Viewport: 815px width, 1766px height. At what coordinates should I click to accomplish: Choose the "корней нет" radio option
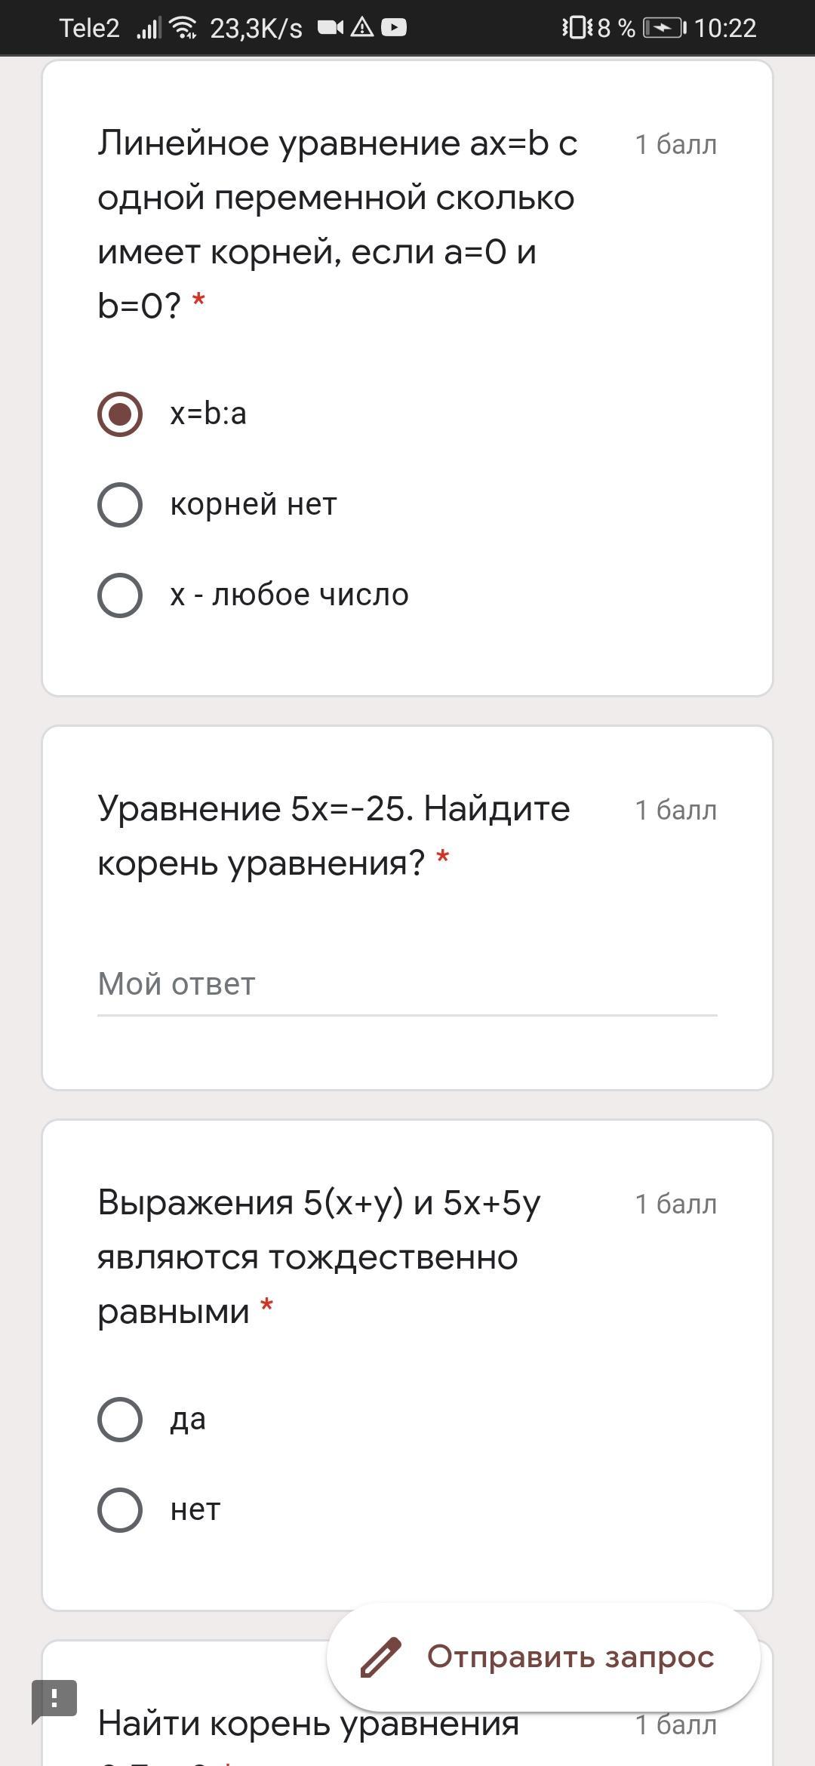(x=120, y=504)
